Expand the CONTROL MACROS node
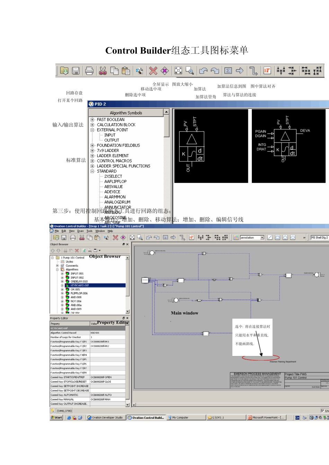This screenshot has width=329, height=465. (x=92, y=161)
